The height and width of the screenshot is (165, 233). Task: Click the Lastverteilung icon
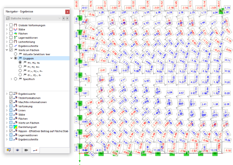click(x=15, y=42)
